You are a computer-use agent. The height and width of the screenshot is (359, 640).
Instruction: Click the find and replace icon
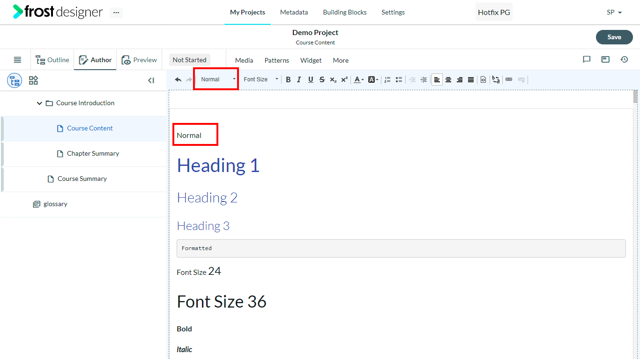[x=496, y=79]
